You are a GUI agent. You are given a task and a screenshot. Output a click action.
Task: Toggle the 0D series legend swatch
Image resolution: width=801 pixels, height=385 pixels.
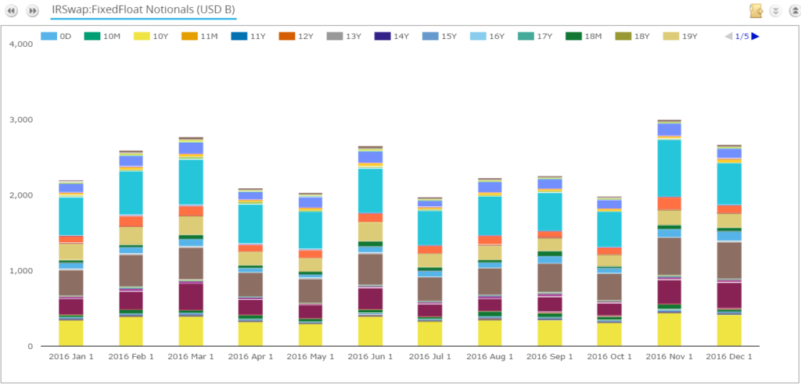[48, 36]
